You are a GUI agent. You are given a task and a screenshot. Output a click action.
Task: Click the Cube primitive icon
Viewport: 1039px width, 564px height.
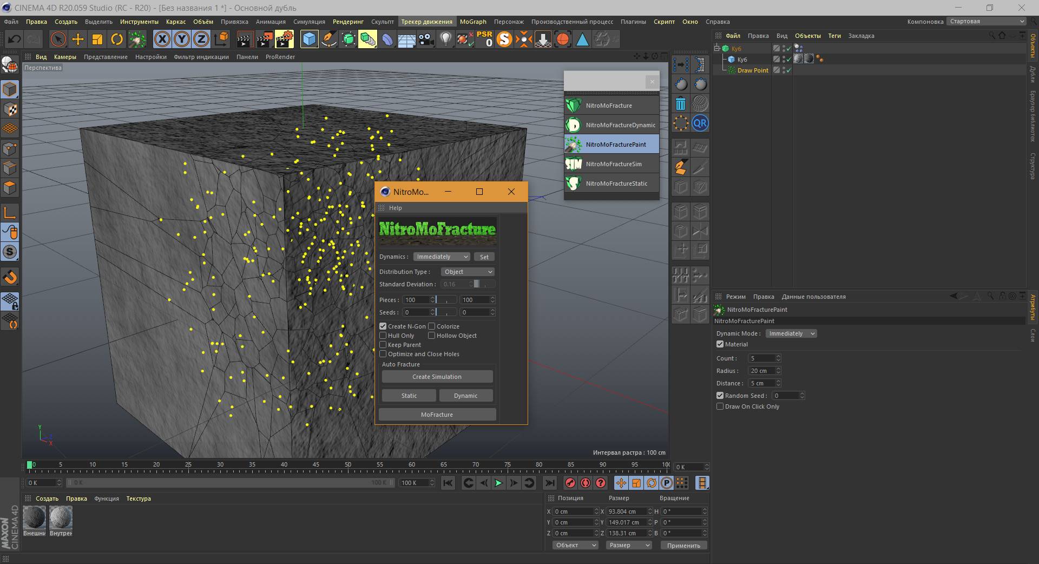309,39
